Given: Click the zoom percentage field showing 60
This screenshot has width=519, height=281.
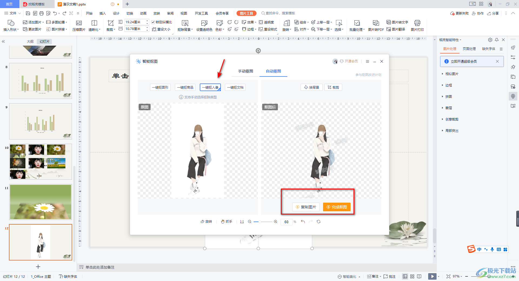Looking at the screenshot, I should pos(286,222).
